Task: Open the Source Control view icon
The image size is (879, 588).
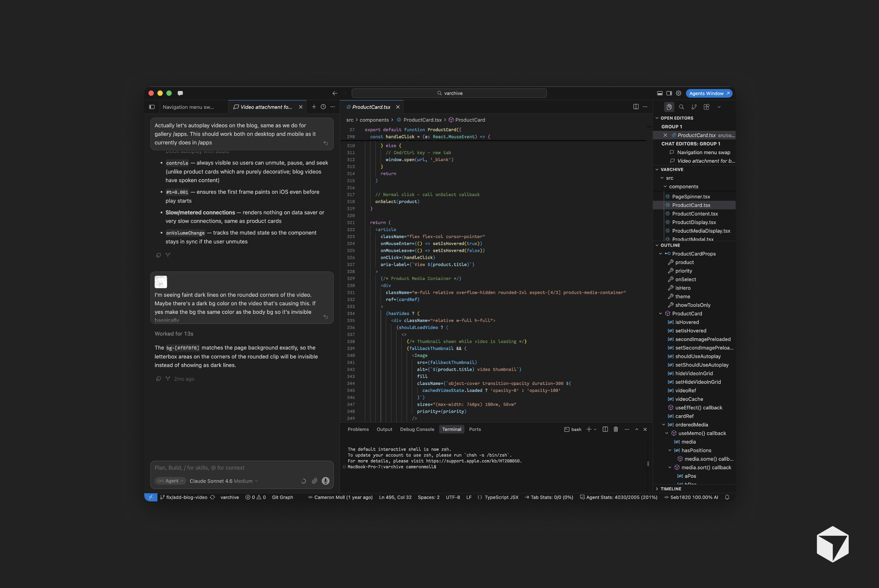Action: [x=694, y=107]
